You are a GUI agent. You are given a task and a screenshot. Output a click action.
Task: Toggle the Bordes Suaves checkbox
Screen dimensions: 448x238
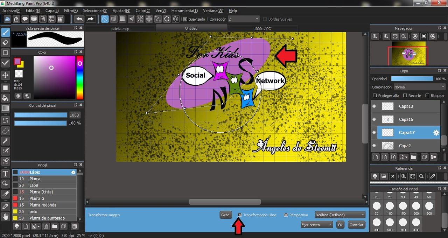pyautogui.click(x=265, y=19)
